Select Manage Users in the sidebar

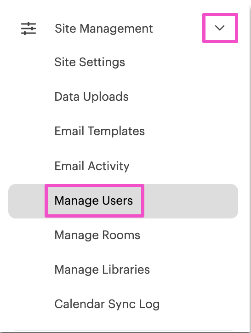94,201
